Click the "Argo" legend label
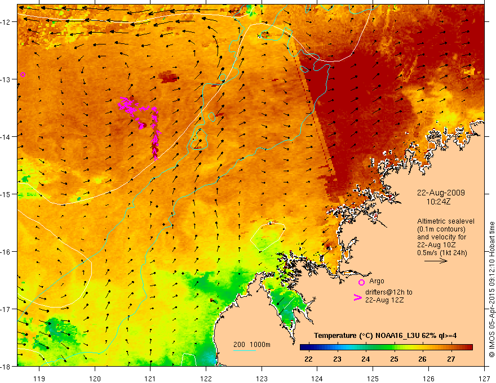 (x=377, y=281)
